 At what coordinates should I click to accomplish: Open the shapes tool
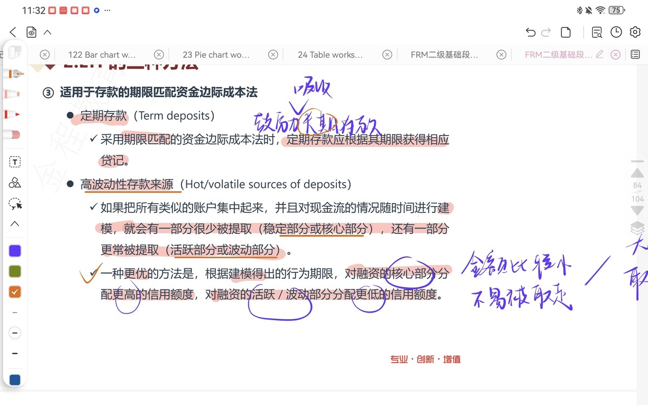(x=15, y=183)
